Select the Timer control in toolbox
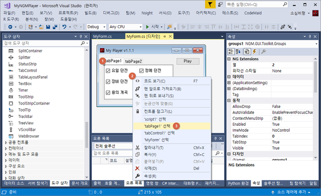Viewport: 321px width, 196px height. [23, 90]
